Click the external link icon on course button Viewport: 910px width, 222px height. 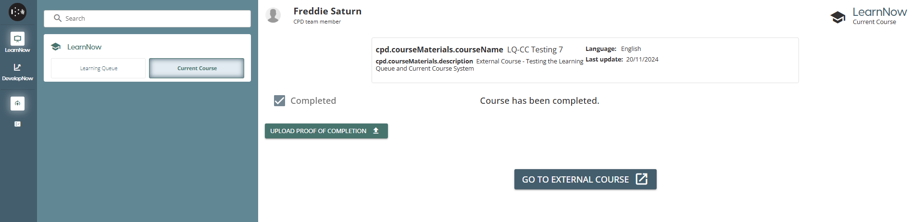point(641,179)
